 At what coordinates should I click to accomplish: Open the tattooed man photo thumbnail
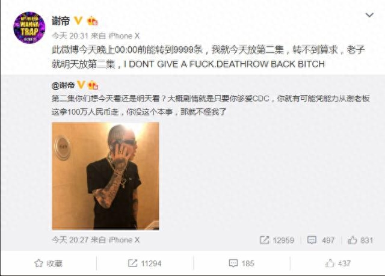[105, 176]
